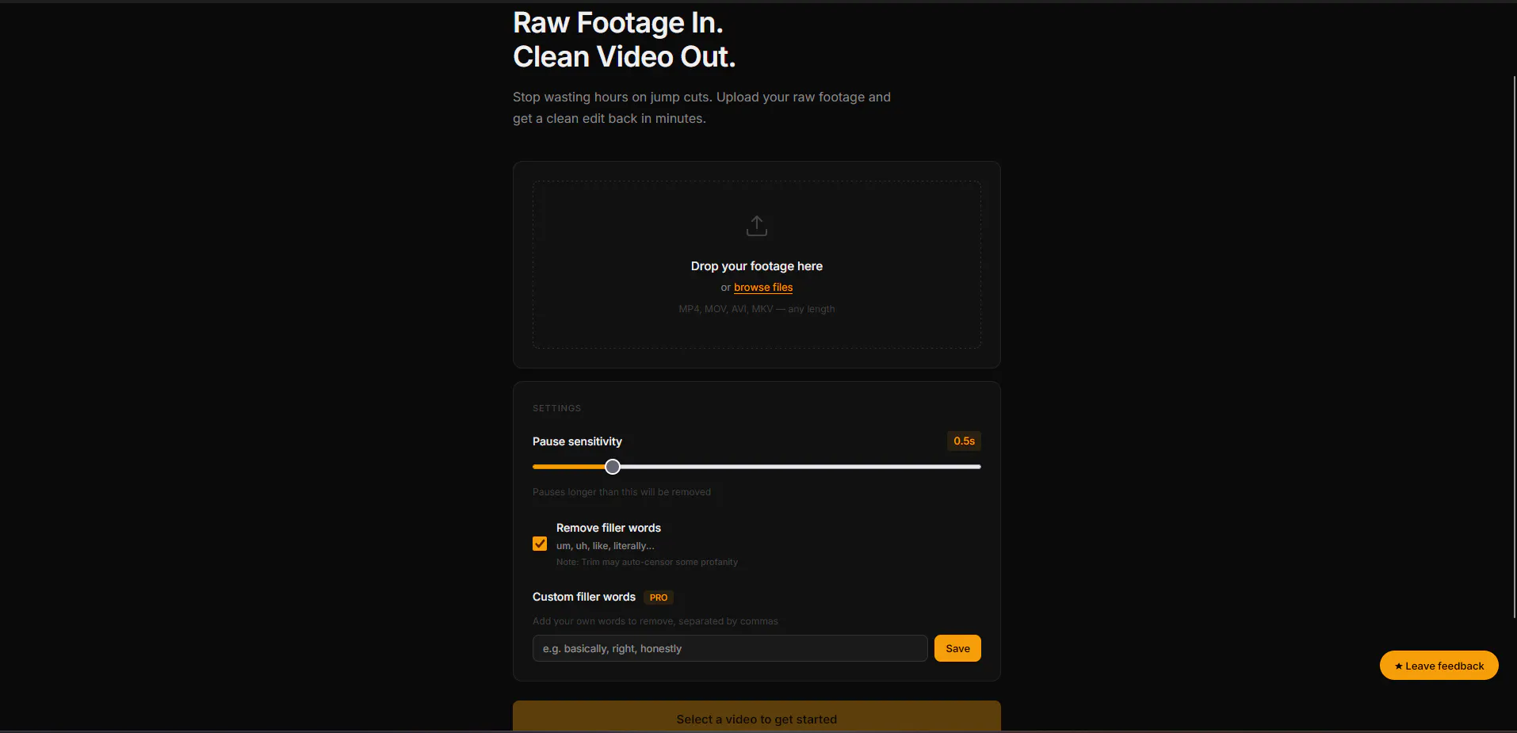Click the Select a video to get started button
This screenshot has height=733, width=1517.
point(757,716)
